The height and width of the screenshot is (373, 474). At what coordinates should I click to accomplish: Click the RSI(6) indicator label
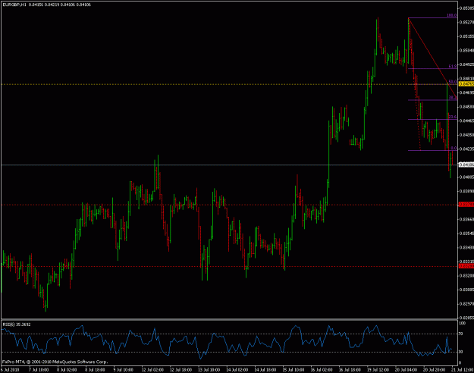(x=17, y=324)
